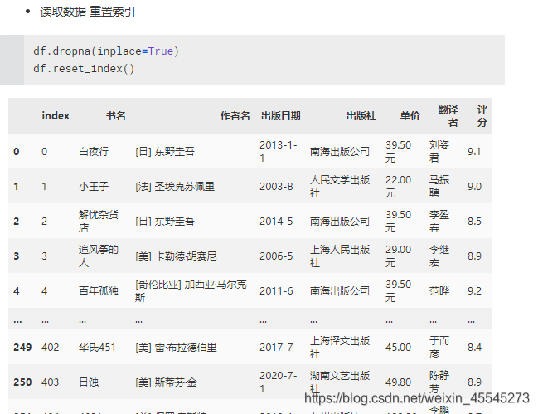Select book title cell '追风筝的人'

pos(99,256)
